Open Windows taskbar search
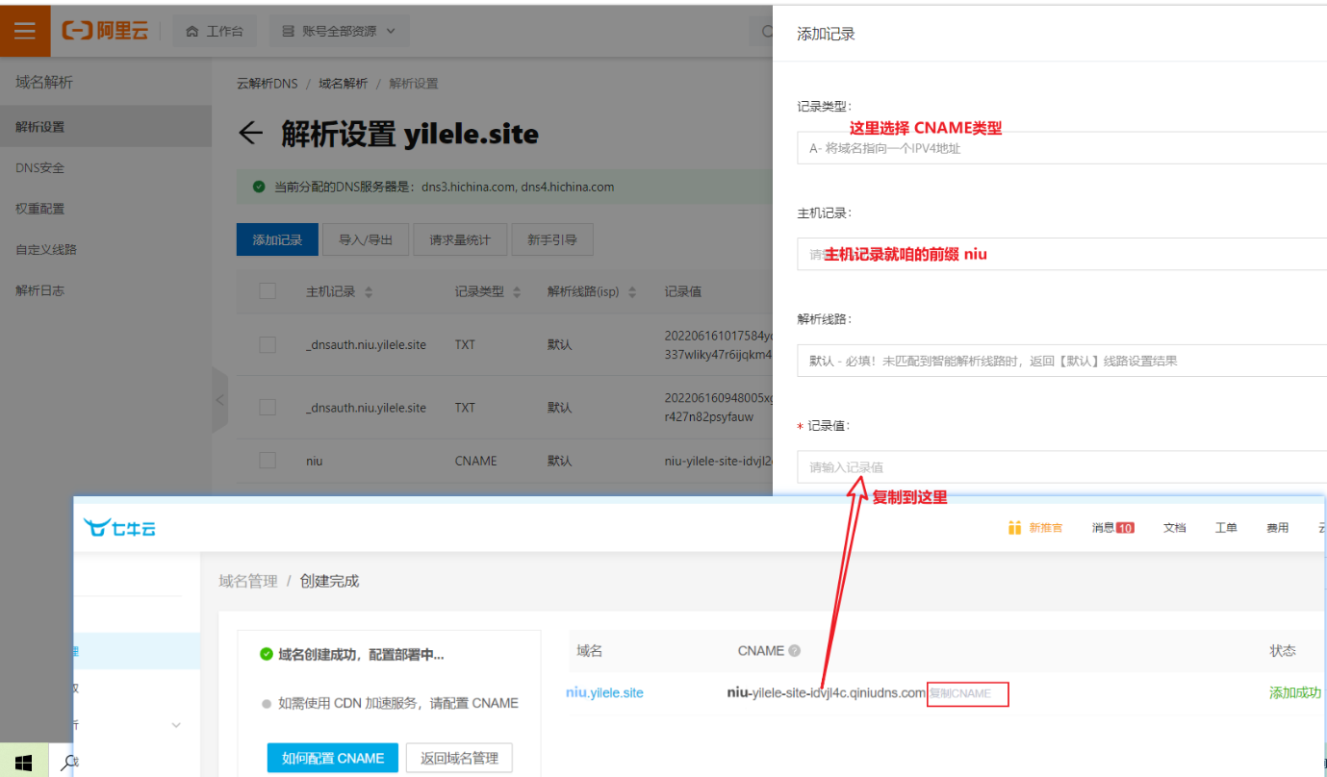 tap(67, 764)
